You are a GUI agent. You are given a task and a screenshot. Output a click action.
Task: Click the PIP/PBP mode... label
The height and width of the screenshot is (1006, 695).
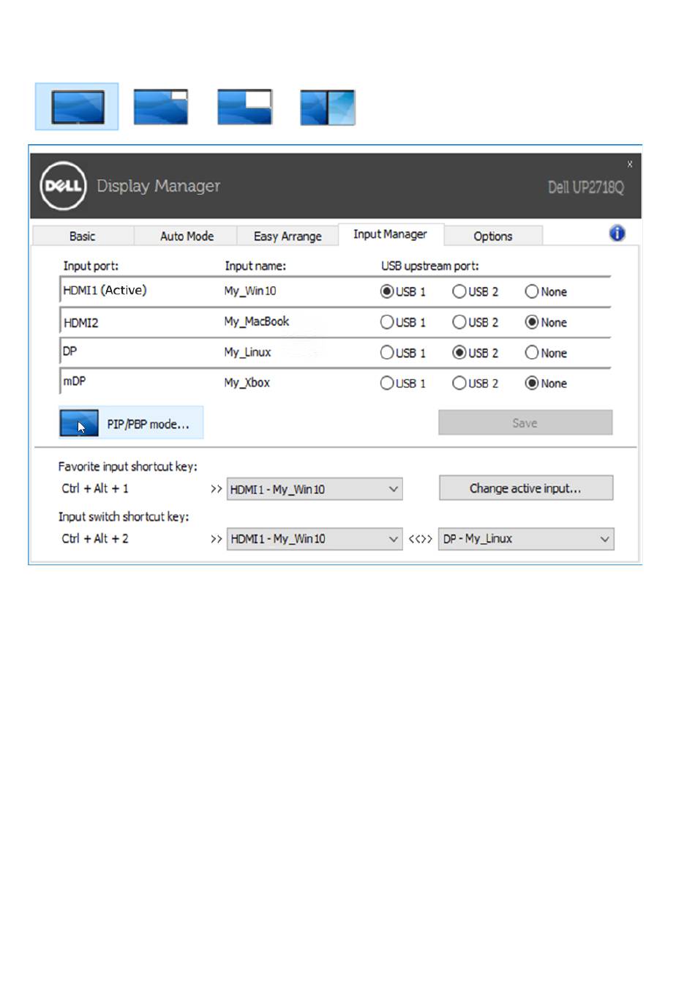tap(148, 424)
